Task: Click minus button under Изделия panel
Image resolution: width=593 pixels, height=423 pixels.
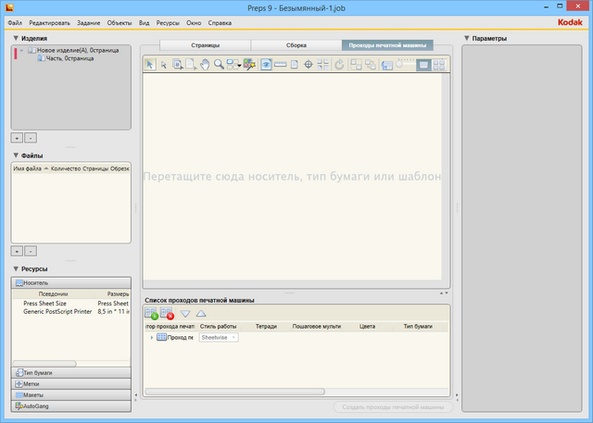Action: pos(31,136)
